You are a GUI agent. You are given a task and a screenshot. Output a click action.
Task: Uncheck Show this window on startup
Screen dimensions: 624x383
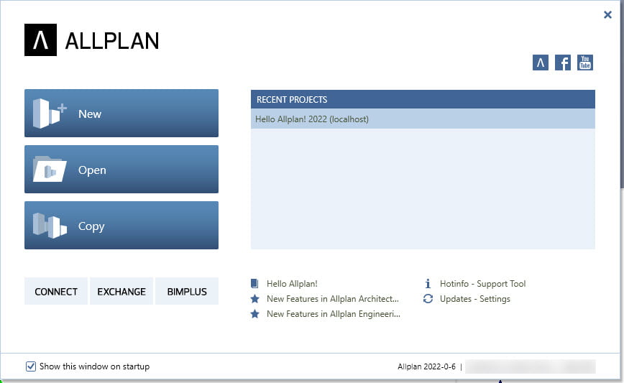point(31,366)
